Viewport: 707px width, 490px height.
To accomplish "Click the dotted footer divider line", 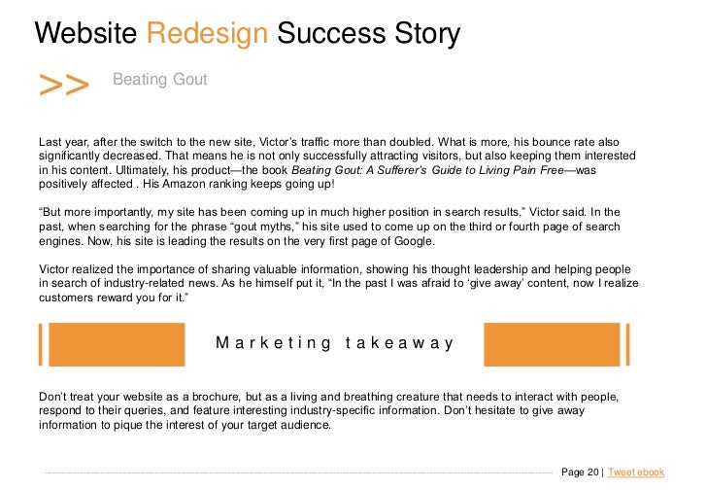I will click(x=298, y=472).
